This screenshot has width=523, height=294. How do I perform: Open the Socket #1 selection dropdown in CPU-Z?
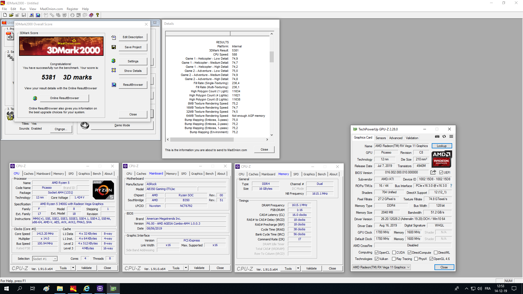(45, 259)
